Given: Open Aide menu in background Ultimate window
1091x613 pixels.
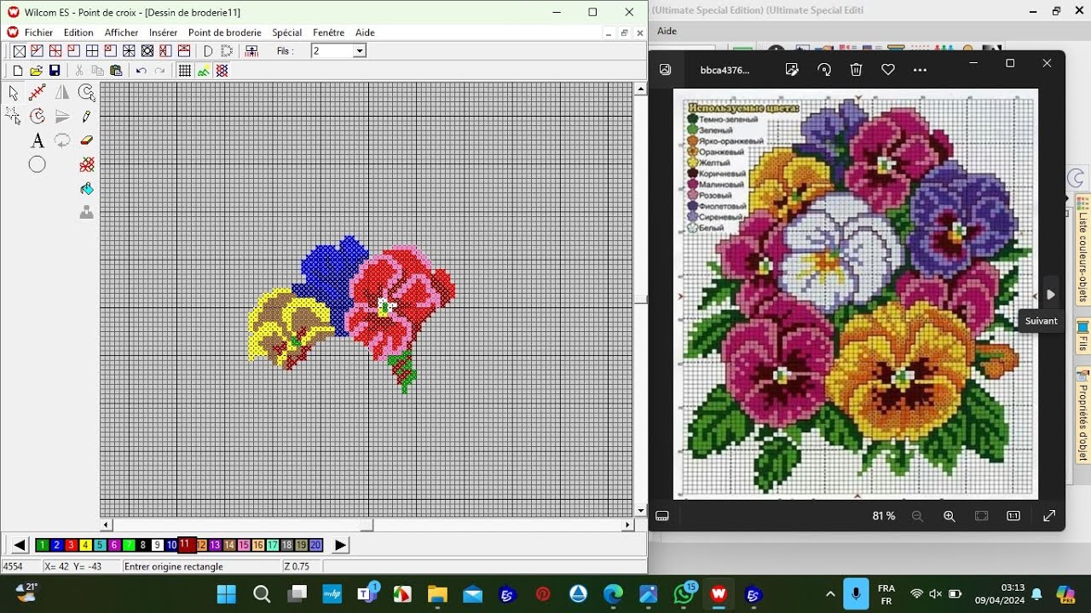Looking at the screenshot, I should (667, 31).
